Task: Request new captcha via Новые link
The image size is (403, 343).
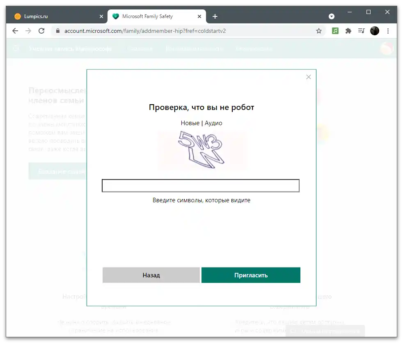Action: [x=190, y=123]
